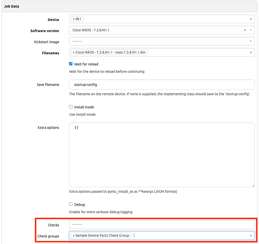This screenshot has height=244, width=259.
Task: Enable Install mode
Action: click(x=71, y=107)
